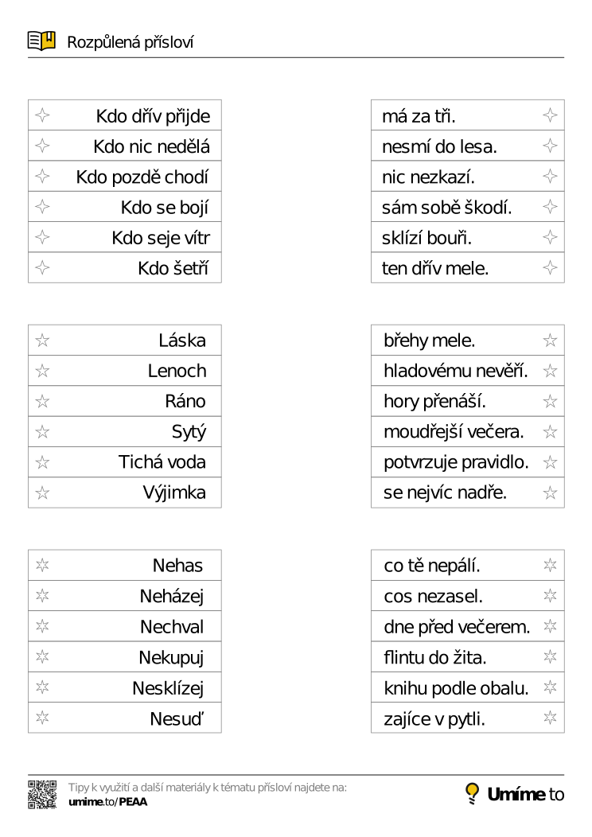Open the umime.to/PEAA link
The image size is (592, 837).
tap(107, 801)
